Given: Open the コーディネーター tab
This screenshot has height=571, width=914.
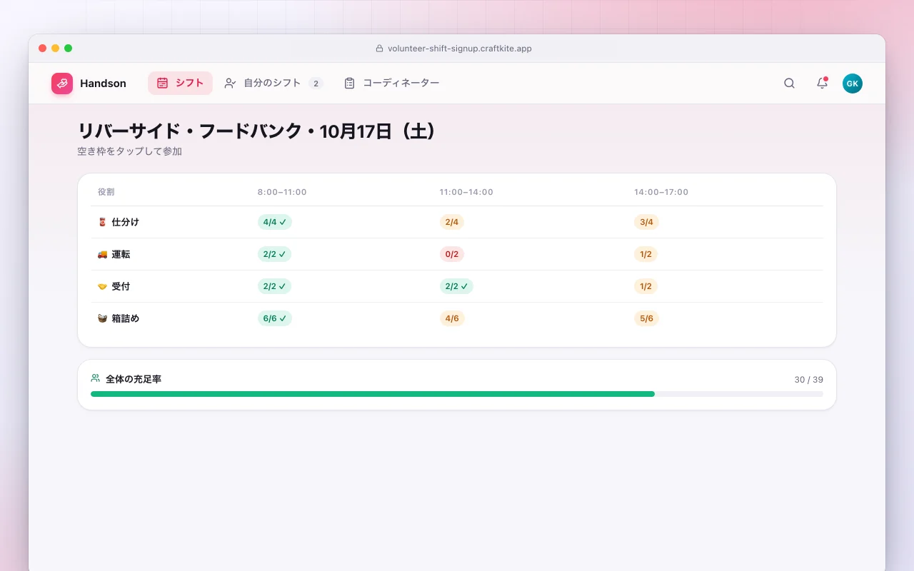Looking at the screenshot, I should click(391, 83).
